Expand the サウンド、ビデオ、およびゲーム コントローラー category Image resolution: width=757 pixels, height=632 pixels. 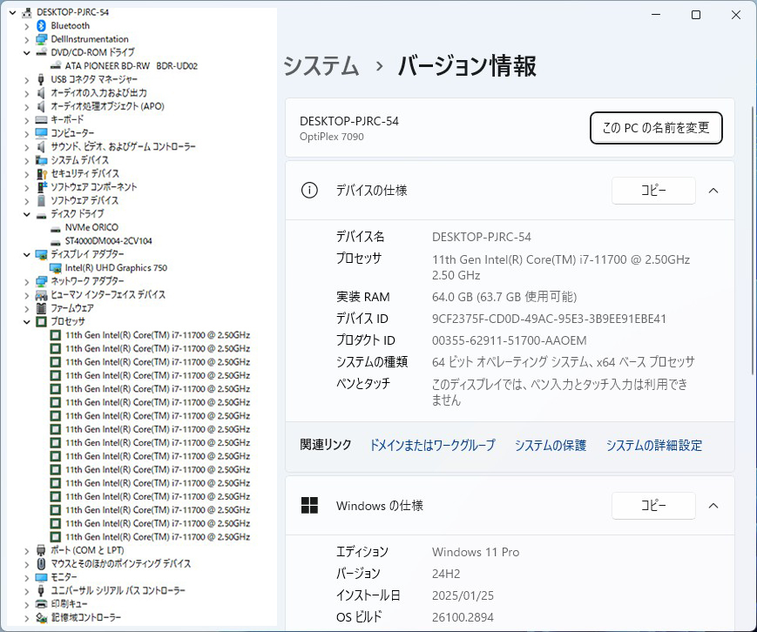pyautogui.click(x=26, y=147)
